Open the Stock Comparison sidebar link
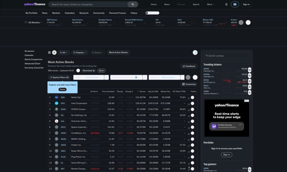The width and height of the screenshot is (287, 172). 34,59
